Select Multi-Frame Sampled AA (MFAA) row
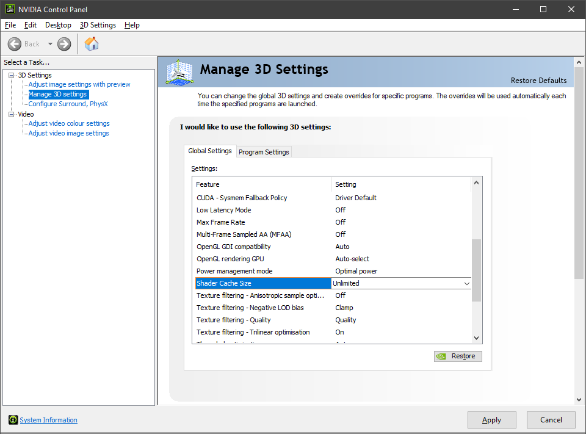The image size is (586, 434). click(333, 234)
